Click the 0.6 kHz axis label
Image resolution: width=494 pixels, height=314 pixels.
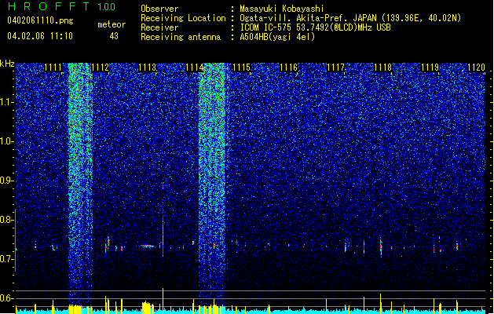7,298
